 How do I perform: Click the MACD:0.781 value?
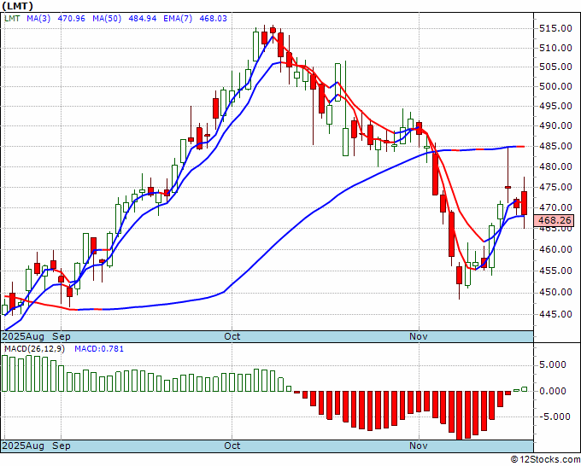point(99,349)
